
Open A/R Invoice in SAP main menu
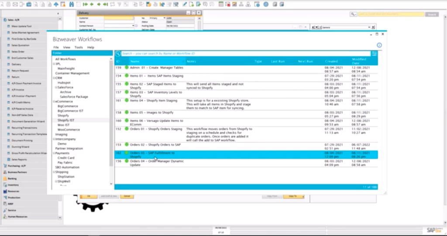click(x=17, y=89)
